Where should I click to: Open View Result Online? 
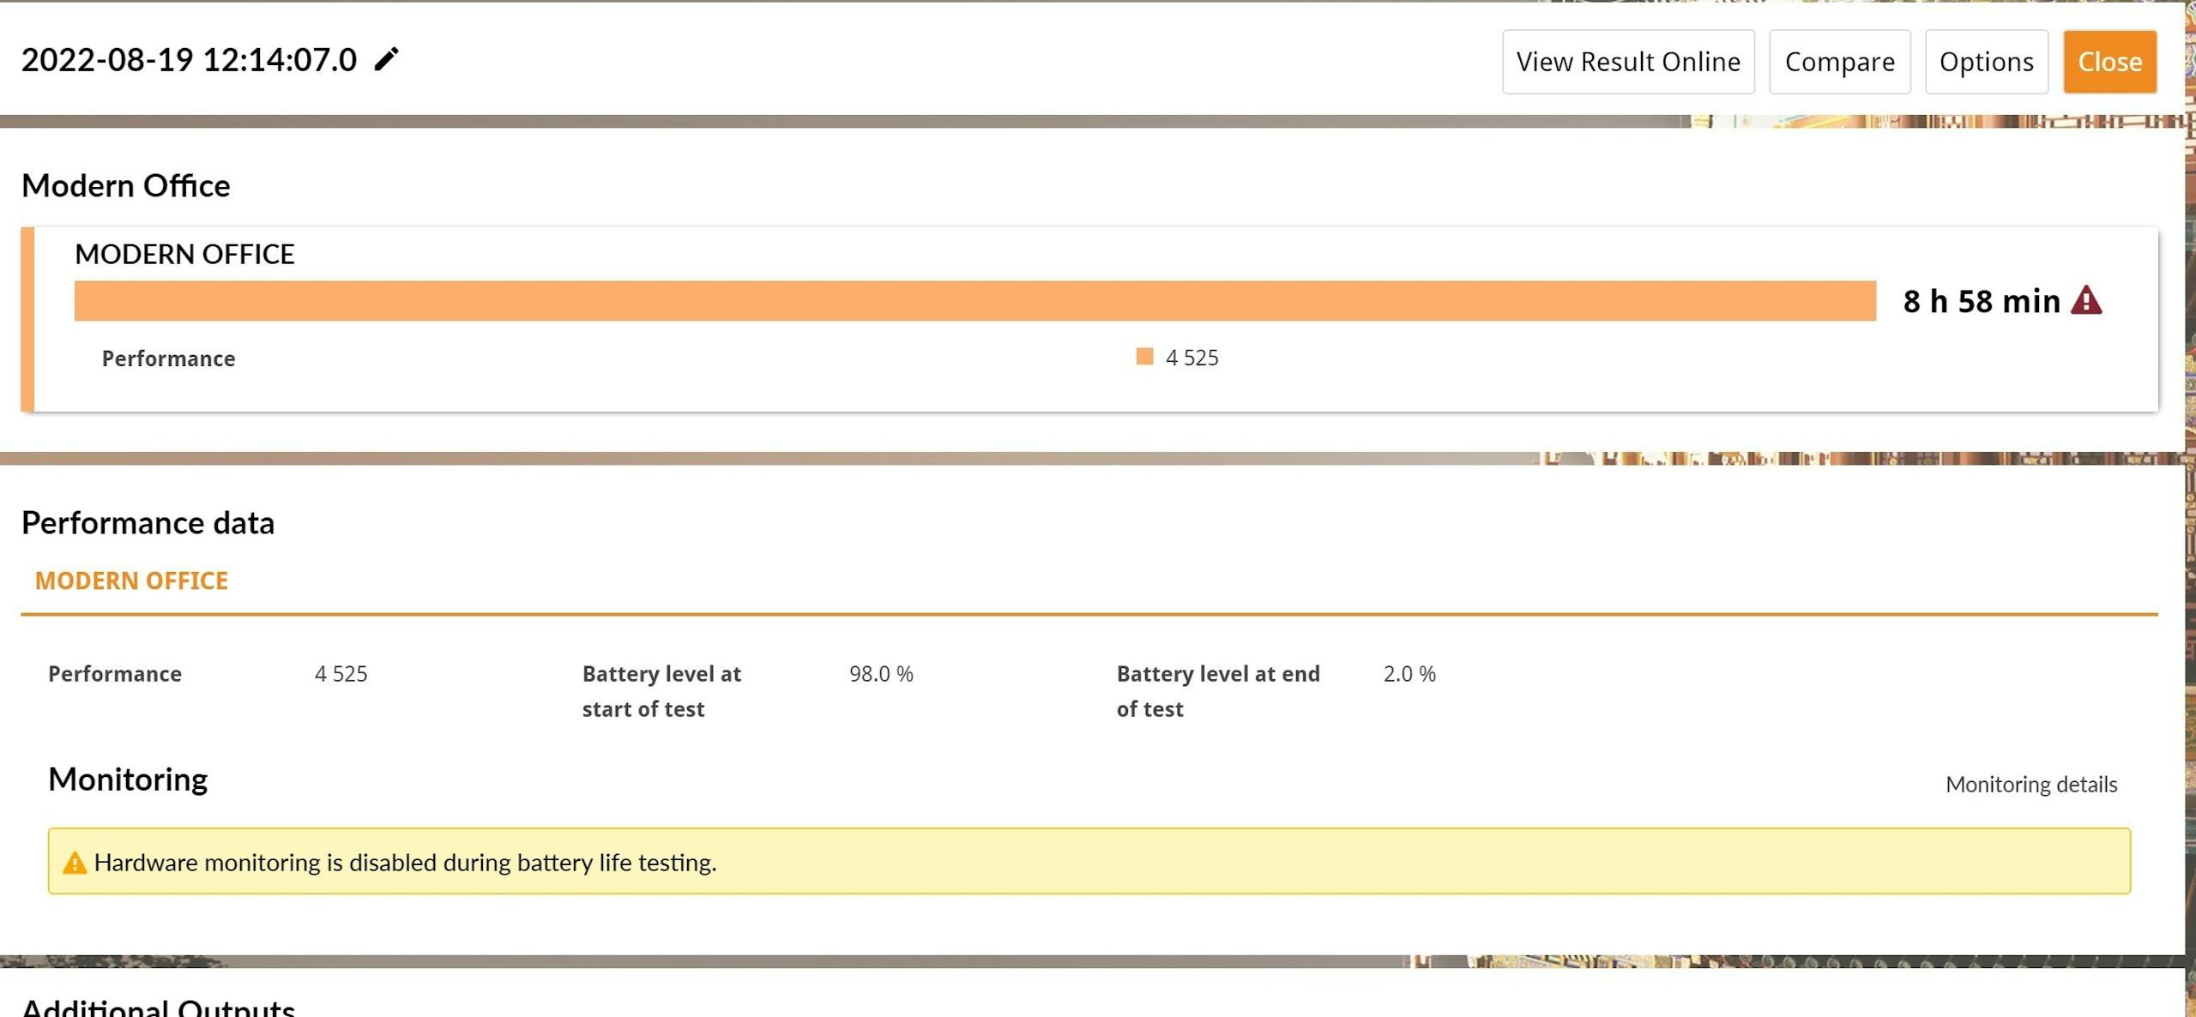[1628, 62]
